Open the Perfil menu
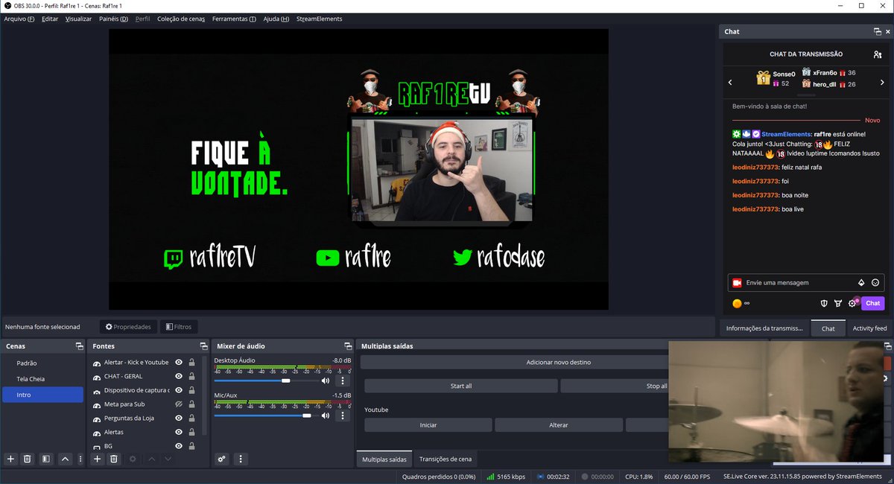The image size is (894, 484). point(142,19)
